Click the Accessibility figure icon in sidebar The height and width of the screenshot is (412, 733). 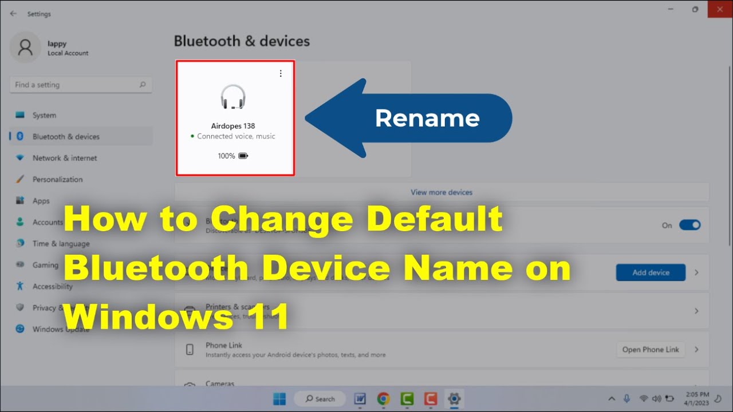(x=20, y=286)
